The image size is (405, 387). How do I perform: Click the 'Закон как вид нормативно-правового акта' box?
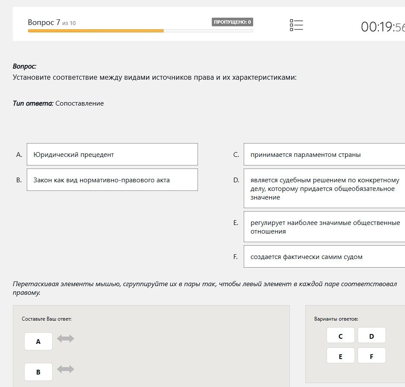click(113, 180)
